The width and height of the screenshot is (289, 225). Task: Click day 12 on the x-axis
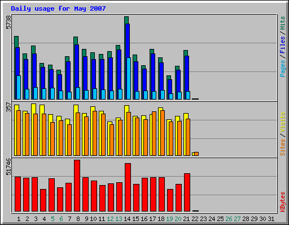coord(110,219)
